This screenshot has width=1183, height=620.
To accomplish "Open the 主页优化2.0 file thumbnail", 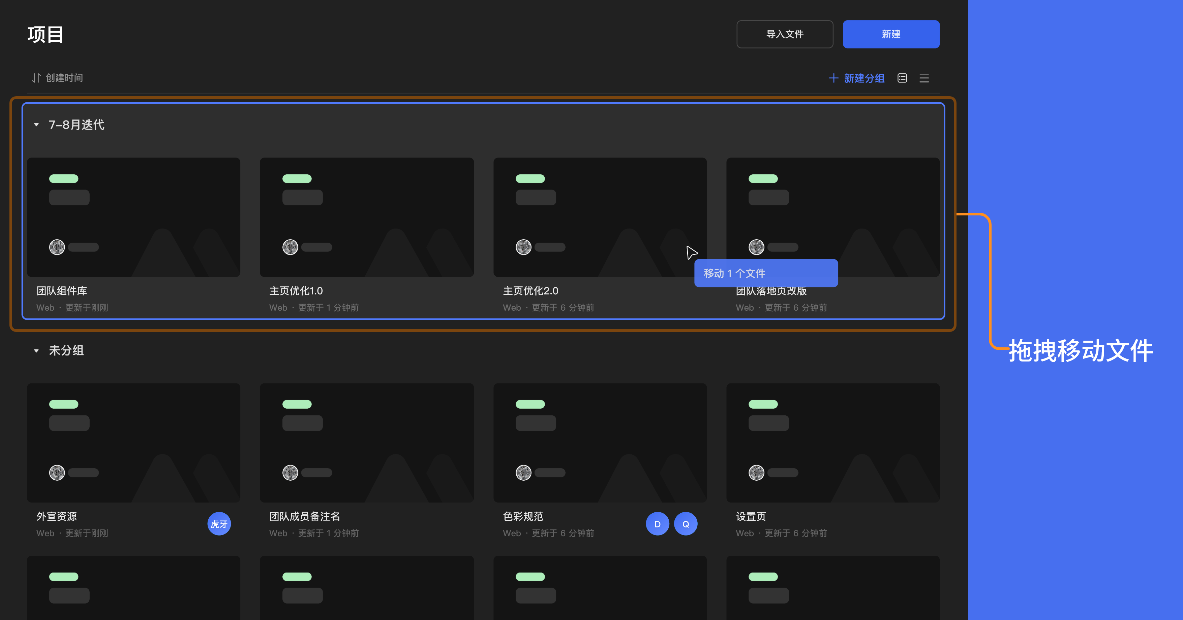I will click(600, 217).
